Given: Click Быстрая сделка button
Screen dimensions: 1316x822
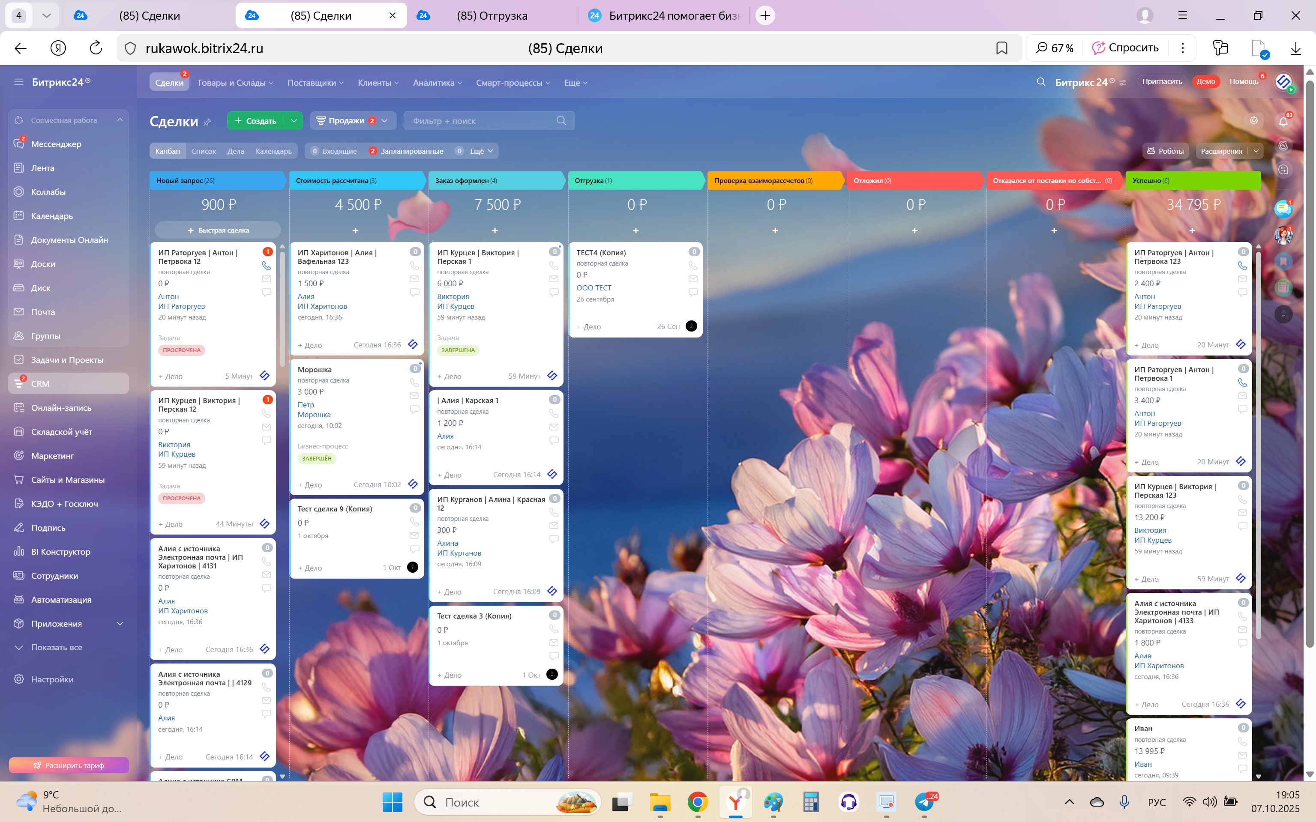Looking at the screenshot, I should tap(218, 230).
